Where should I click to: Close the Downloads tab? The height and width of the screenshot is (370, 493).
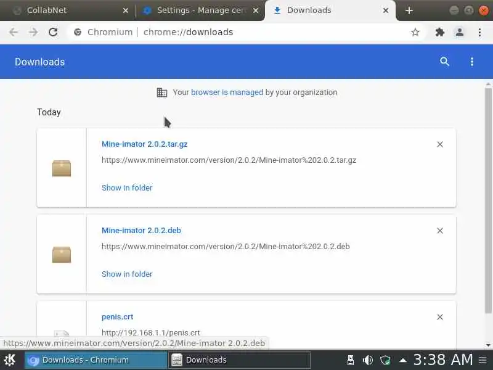(x=386, y=10)
